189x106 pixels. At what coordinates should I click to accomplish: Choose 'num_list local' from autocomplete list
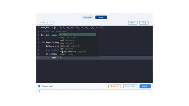pyautogui.click(x=78, y=37)
